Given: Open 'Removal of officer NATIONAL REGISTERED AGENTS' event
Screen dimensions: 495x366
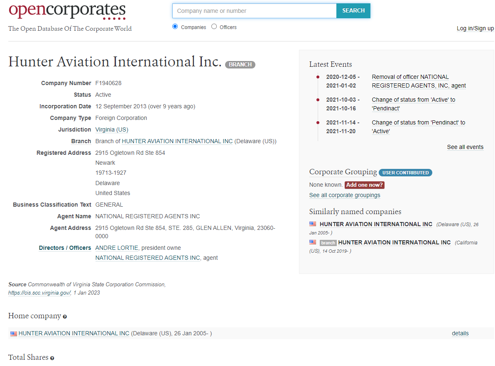Looking at the screenshot, I should (x=419, y=81).
